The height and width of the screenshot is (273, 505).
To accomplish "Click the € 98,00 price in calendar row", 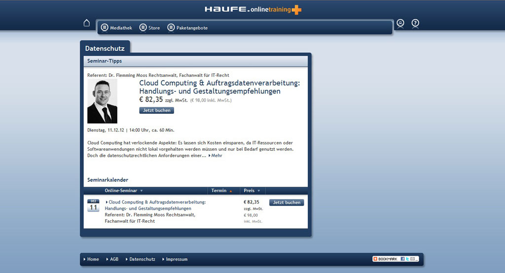I will coord(251,215).
